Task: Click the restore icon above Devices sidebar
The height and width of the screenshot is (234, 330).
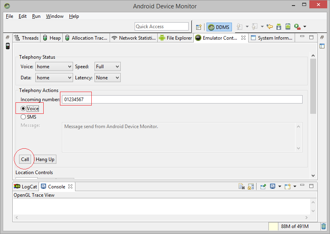Action: click(8, 37)
